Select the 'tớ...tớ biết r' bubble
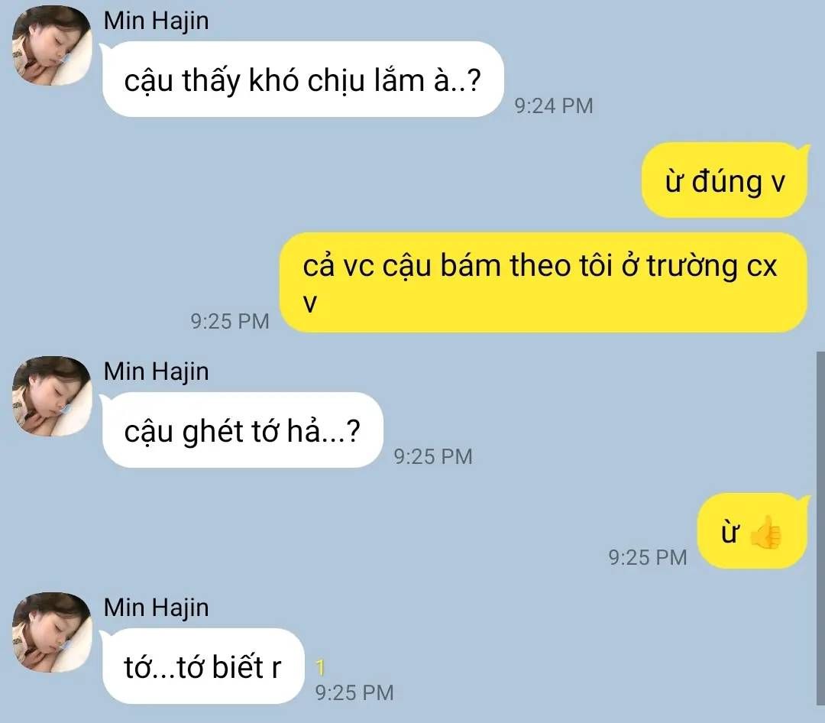Viewport: 825px width, 723px height. pyautogui.click(x=203, y=666)
